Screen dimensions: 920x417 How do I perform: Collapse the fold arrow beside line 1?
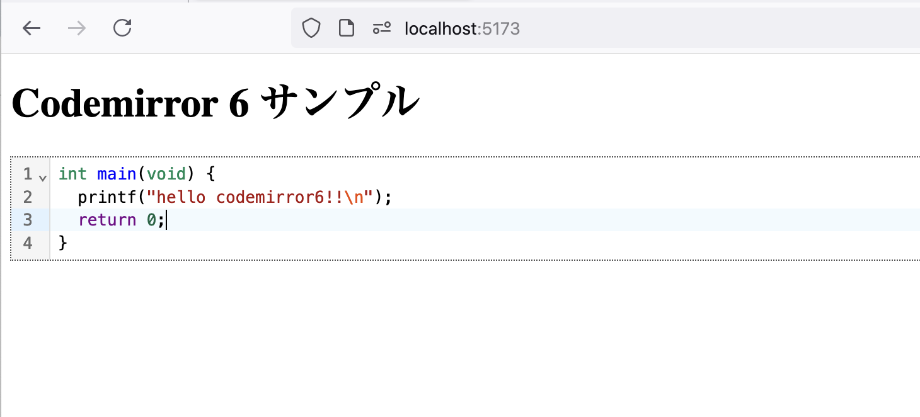tap(43, 178)
